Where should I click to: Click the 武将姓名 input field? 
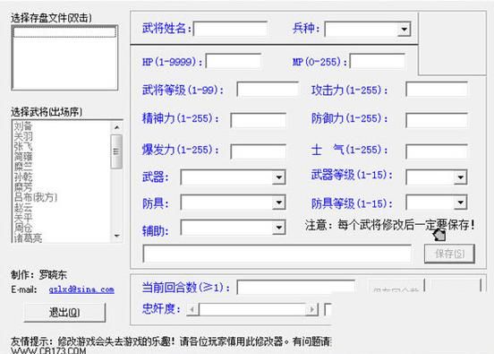(x=230, y=29)
